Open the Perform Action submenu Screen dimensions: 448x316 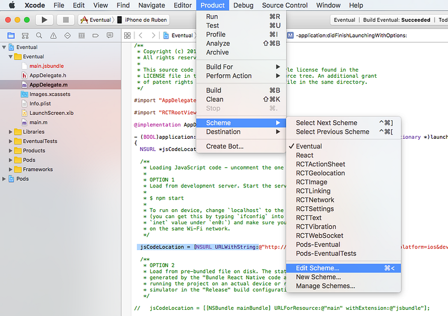(x=241, y=76)
